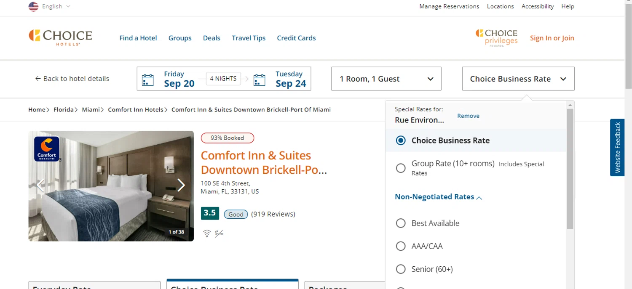Screen dimensions: 632x289
Task: Show previous hotel photo arrow
Action: [x=40, y=185]
